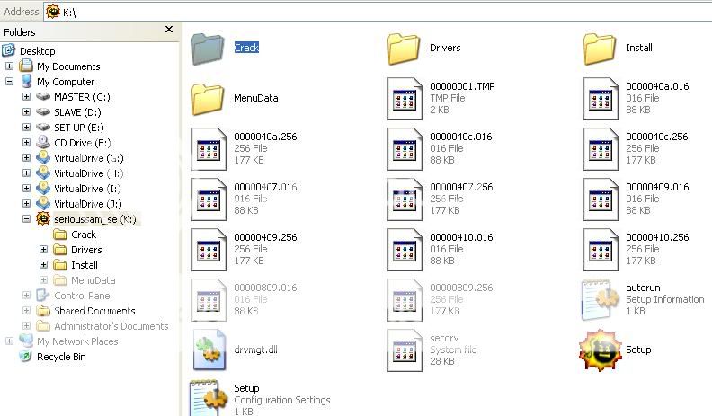Close the Folders pane

point(169,30)
